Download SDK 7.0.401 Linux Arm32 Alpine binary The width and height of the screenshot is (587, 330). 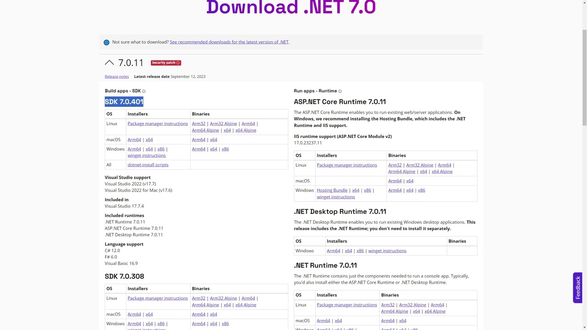pyautogui.click(x=223, y=124)
